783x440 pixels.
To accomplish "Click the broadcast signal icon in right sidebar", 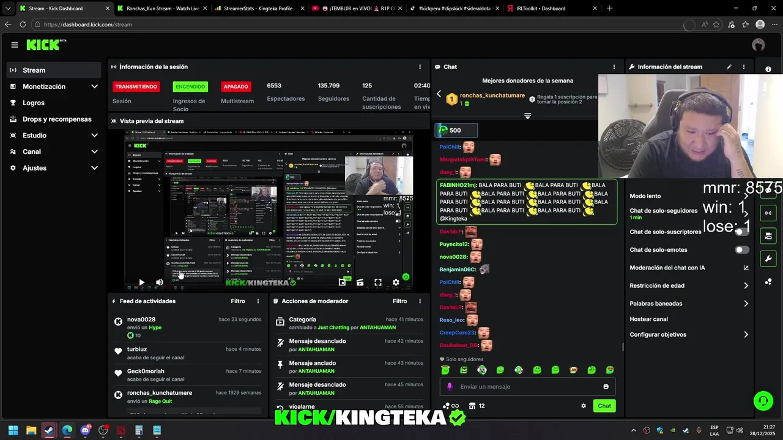I will point(768,213).
